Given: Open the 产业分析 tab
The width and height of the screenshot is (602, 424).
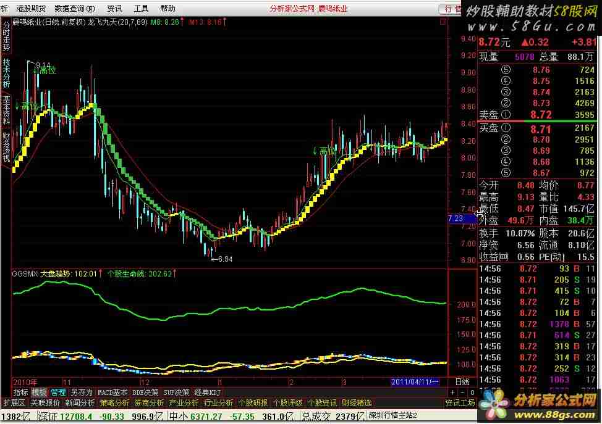Looking at the screenshot, I should 184,403.
